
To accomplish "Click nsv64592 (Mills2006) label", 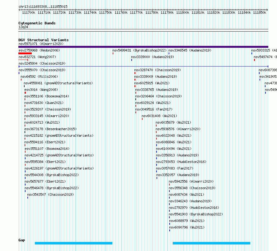I will click(40, 76).
